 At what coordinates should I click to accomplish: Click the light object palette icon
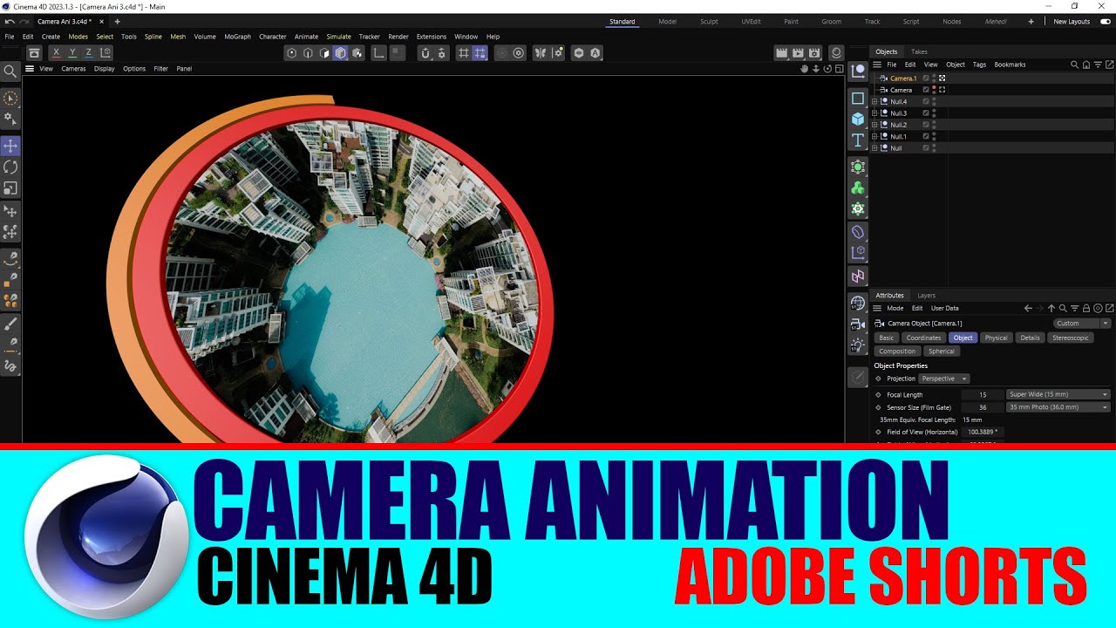(x=858, y=345)
